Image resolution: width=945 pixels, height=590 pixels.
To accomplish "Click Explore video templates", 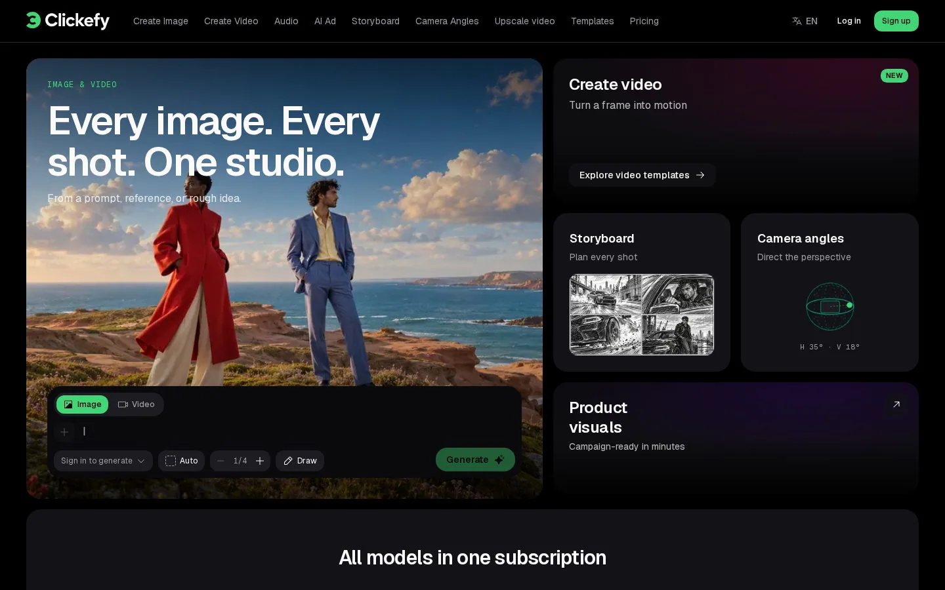I will coord(642,175).
